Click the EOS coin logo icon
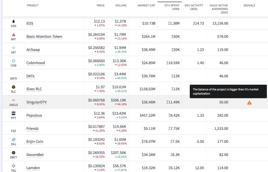 13,21
